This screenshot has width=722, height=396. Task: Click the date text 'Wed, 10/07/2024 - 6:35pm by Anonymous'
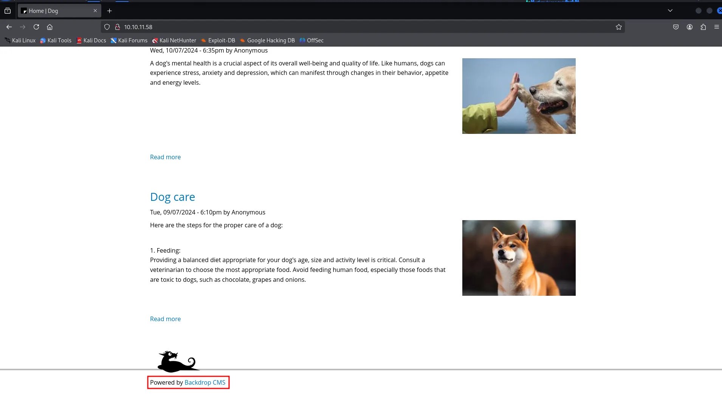coord(209,50)
